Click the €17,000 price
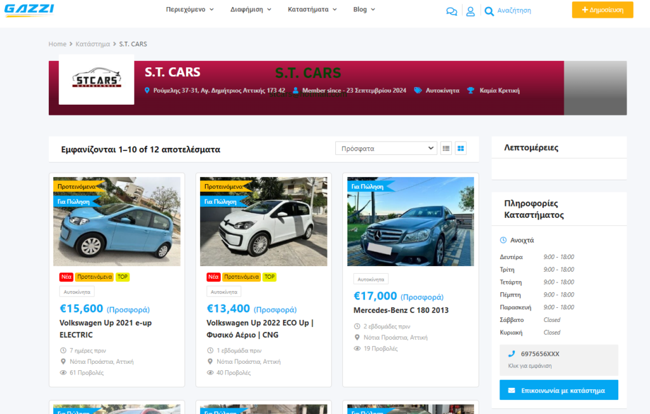650x414 pixels. 375,296
